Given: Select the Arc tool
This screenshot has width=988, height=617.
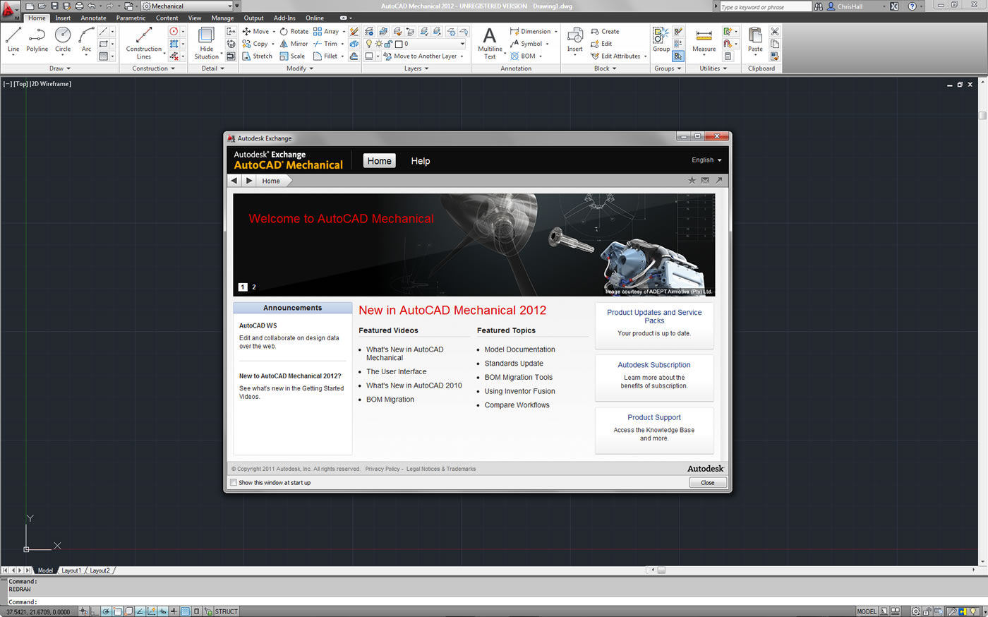Looking at the screenshot, I should pyautogui.click(x=86, y=40).
